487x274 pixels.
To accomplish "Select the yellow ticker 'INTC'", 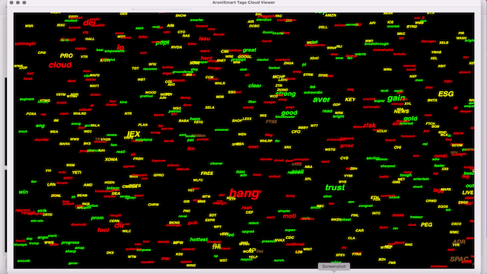I will coord(376,213).
